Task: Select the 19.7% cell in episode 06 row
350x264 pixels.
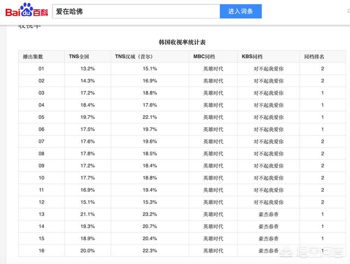Action: point(150,129)
